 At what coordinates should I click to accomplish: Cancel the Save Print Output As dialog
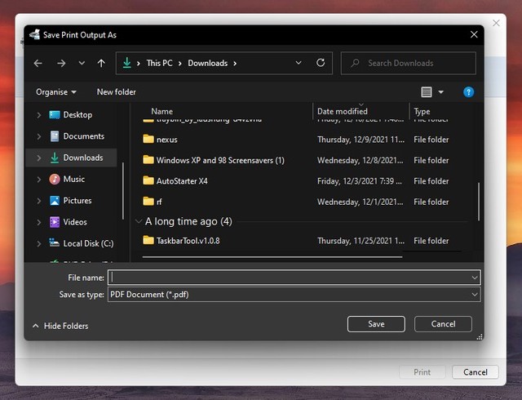point(443,324)
